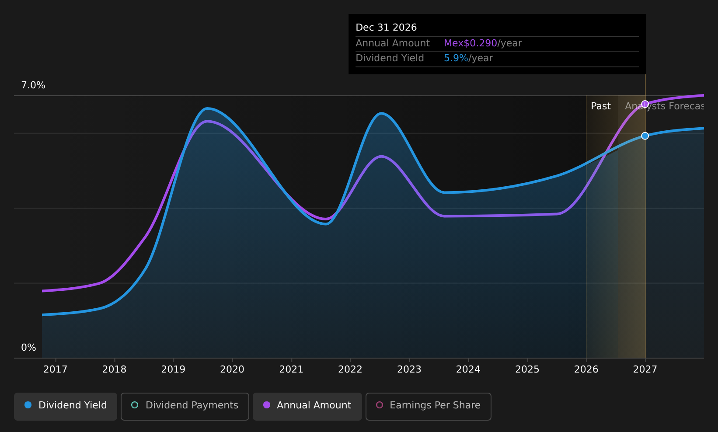Click the 5.9% dividend yield value

coord(456,58)
